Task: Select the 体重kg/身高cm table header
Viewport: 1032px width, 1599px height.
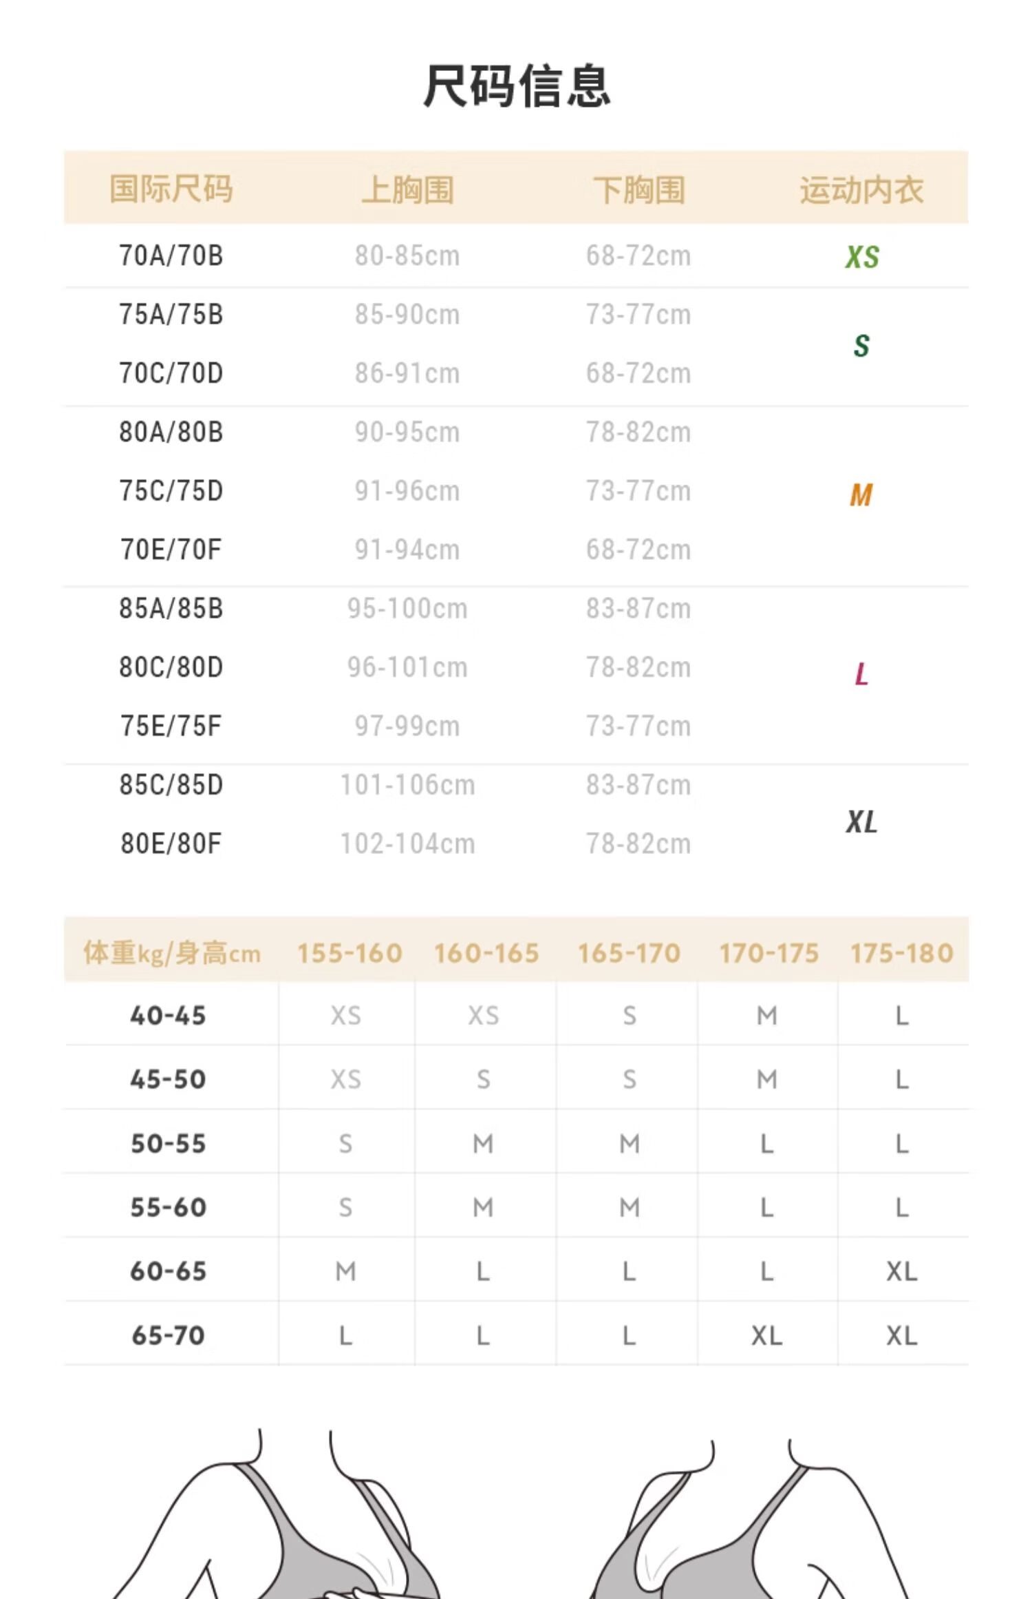Action: (172, 953)
